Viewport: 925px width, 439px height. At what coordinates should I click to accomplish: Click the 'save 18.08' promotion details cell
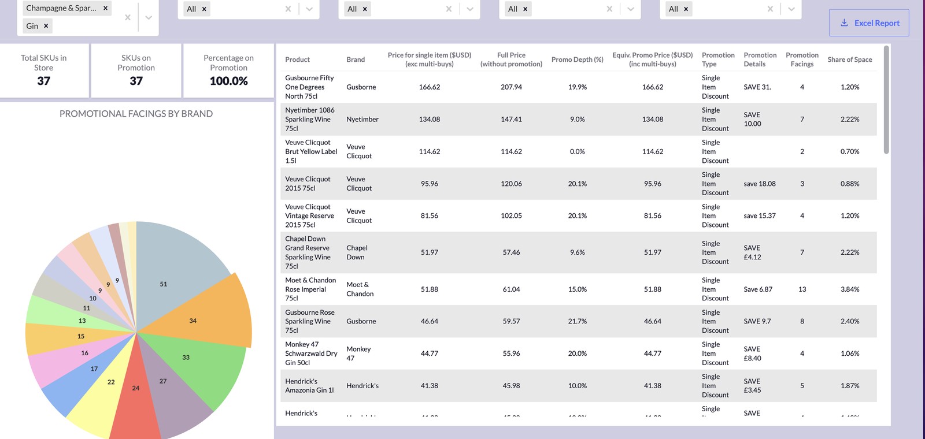tap(760, 184)
